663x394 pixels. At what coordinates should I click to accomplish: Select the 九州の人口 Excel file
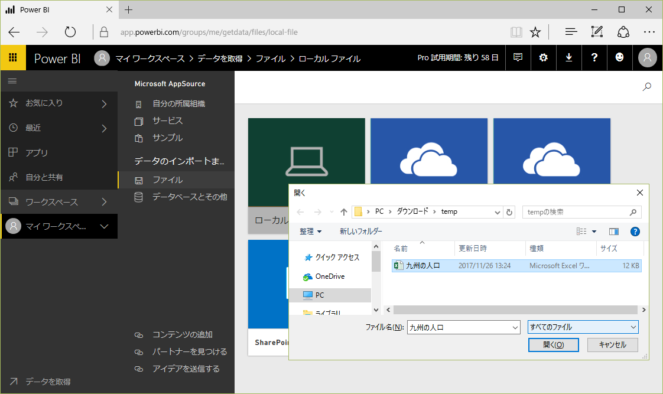[x=516, y=265]
